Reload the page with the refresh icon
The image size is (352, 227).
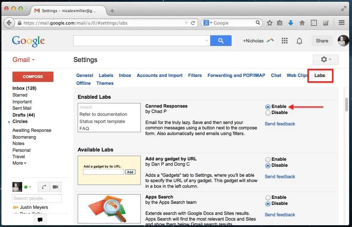(193, 23)
